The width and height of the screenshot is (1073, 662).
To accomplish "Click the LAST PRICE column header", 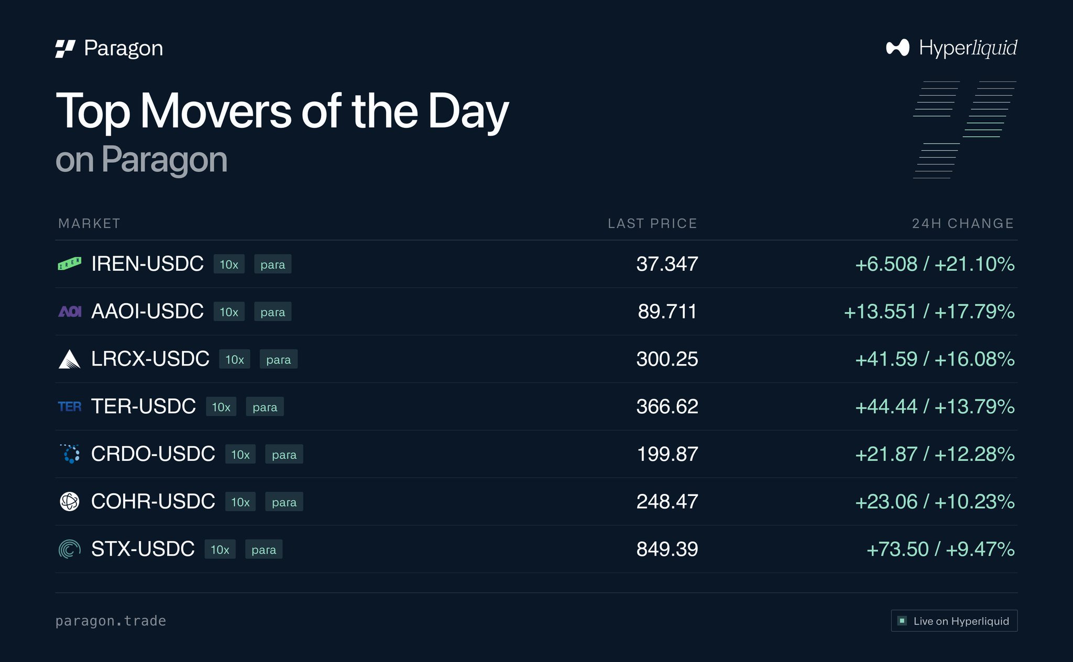I will click(652, 224).
